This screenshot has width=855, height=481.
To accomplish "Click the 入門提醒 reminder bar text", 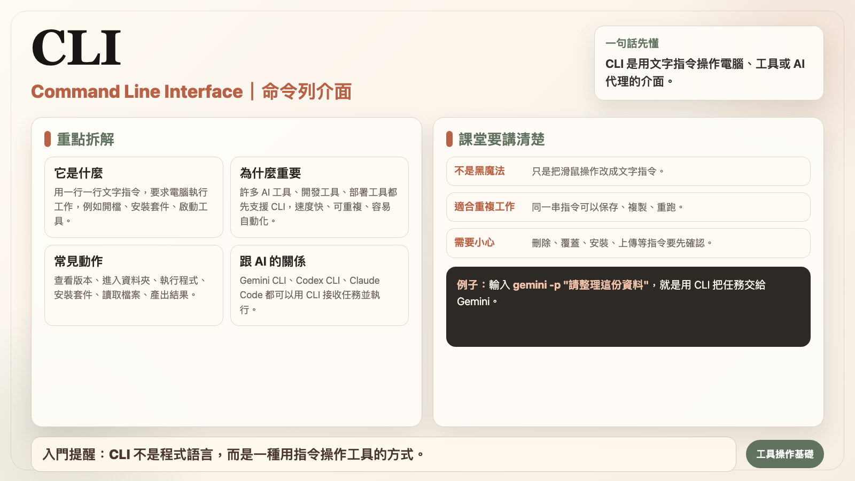I will tap(234, 455).
